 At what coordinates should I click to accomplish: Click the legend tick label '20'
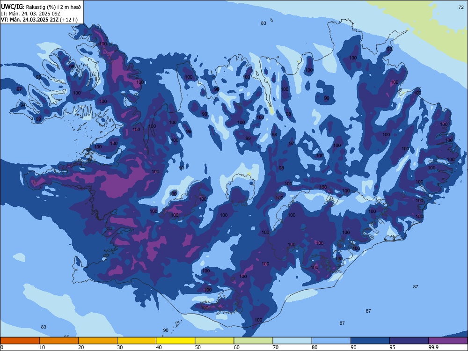[81, 347]
